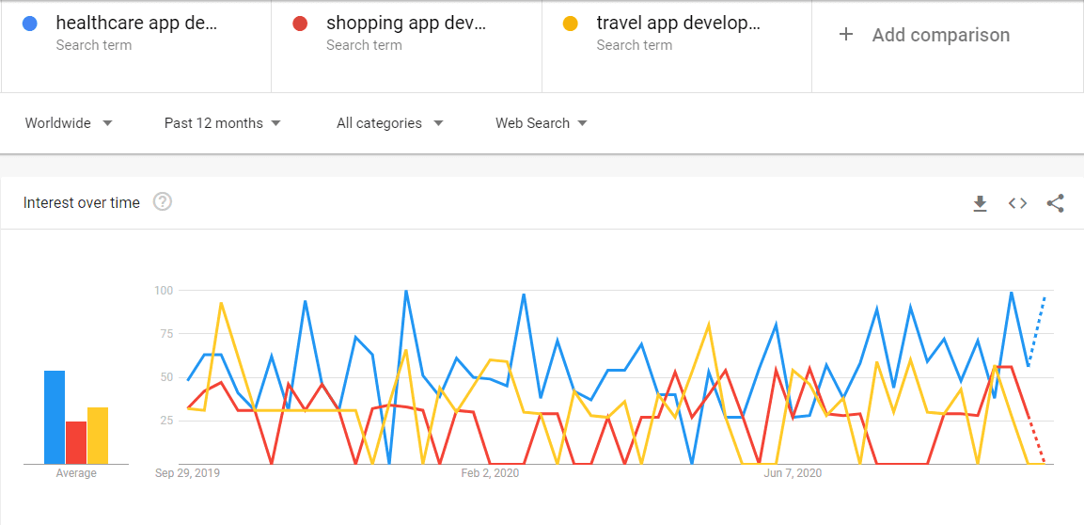Open the Interest over time help icon
1084x525 pixels.
(163, 202)
